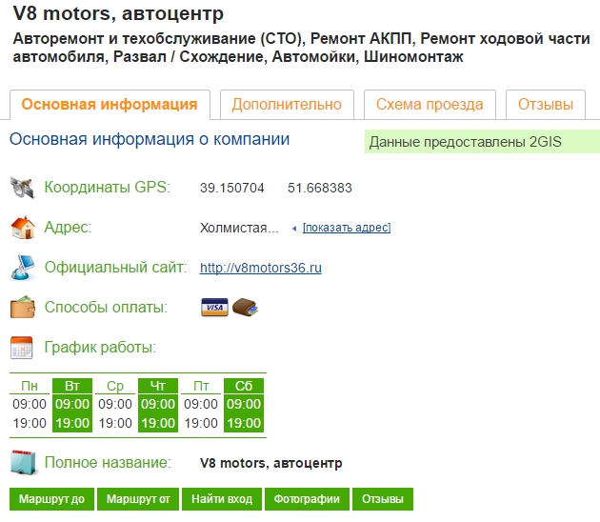Click the Visa card payment icon

(x=214, y=308)
